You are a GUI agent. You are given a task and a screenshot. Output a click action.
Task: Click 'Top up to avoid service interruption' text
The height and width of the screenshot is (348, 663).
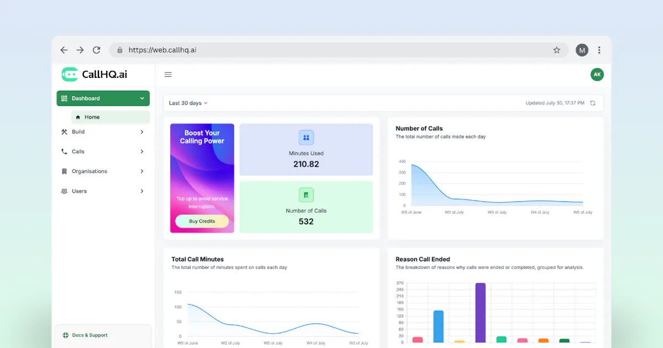(x=202, y=203)
